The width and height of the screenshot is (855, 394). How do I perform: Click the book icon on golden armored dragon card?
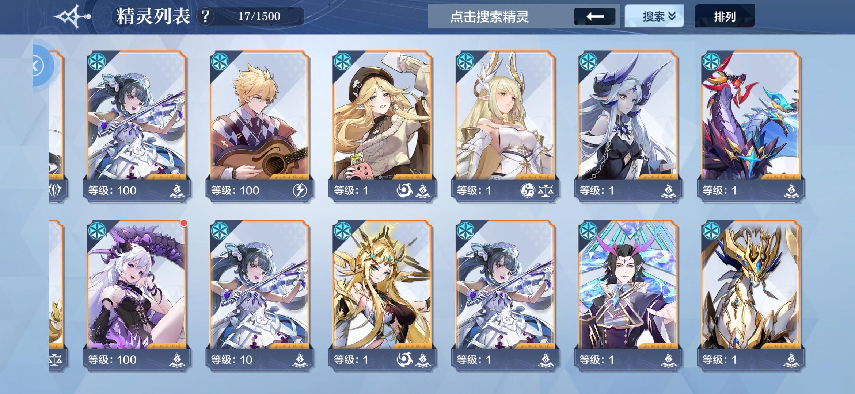[791, 360]
